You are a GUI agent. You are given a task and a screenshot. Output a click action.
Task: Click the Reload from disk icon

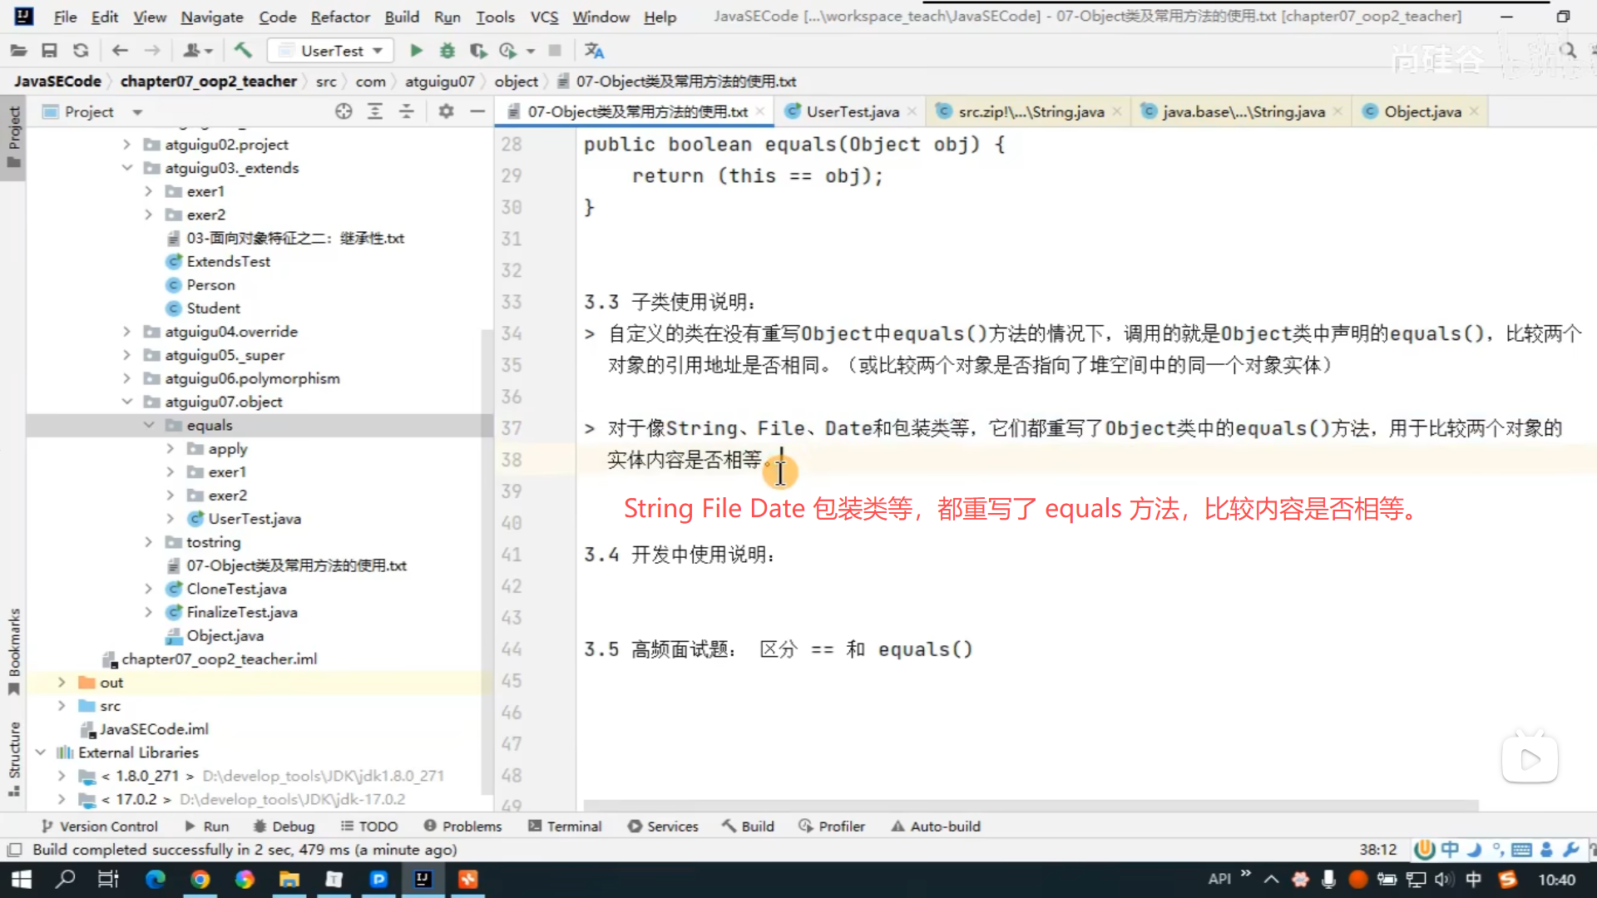[x=81, y=51]
